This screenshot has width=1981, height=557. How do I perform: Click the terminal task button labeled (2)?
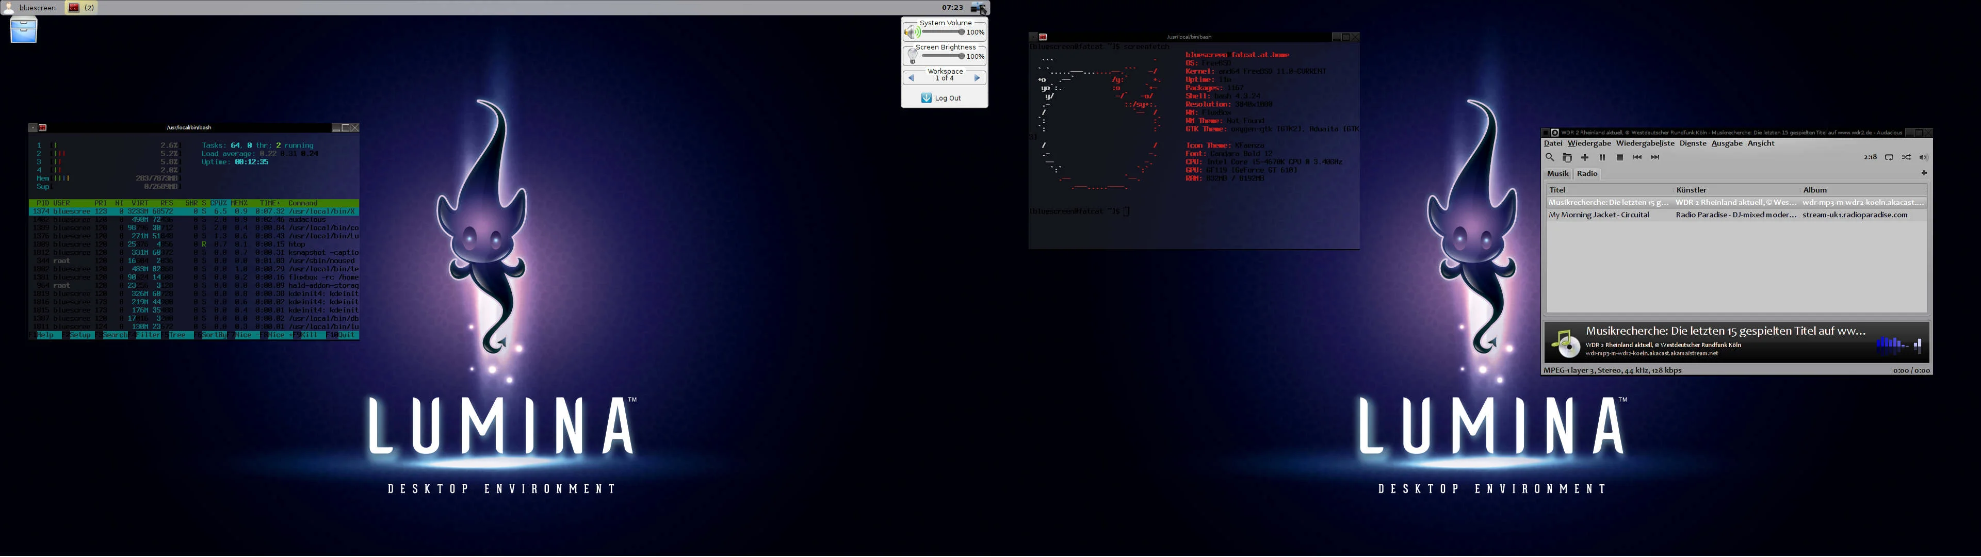pyautogui.click(x=82, y=8)
